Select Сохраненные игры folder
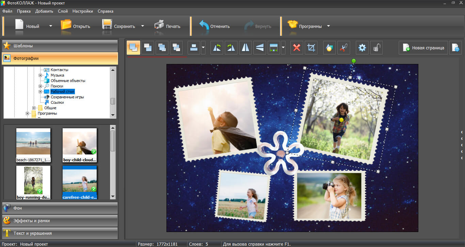 (67, 97)
